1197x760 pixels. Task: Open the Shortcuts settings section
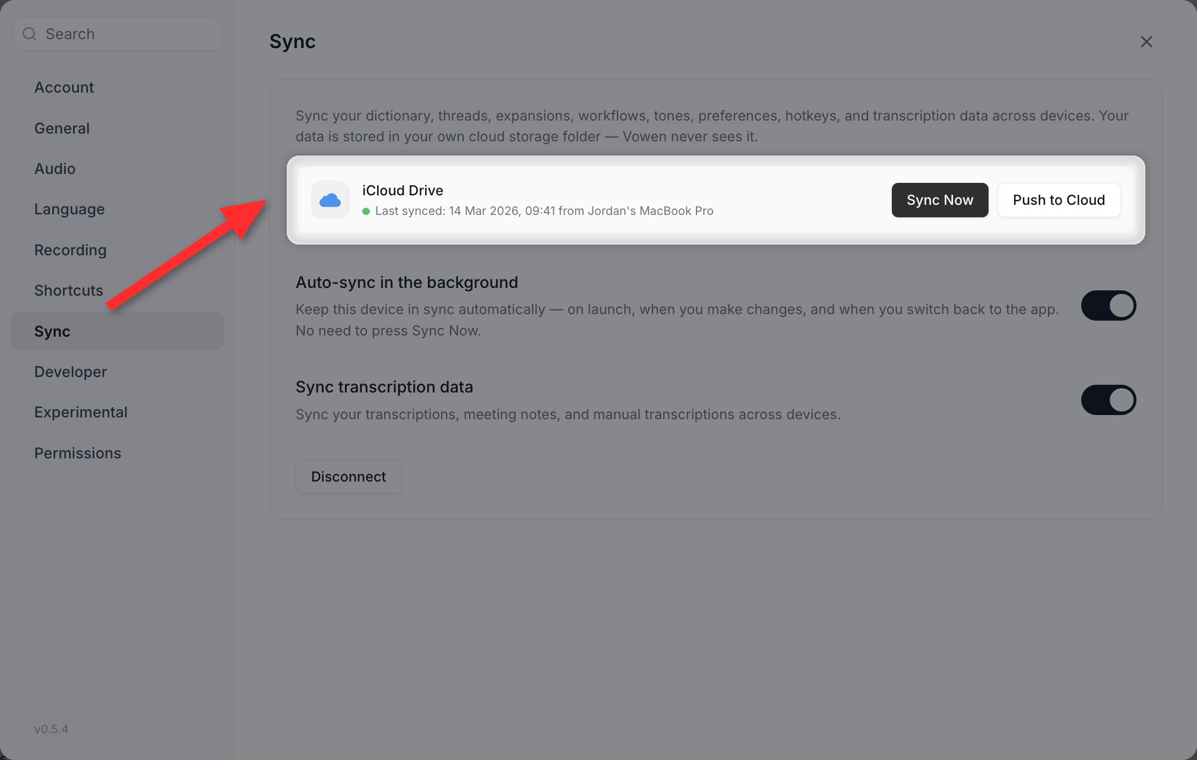coord(117,290)
